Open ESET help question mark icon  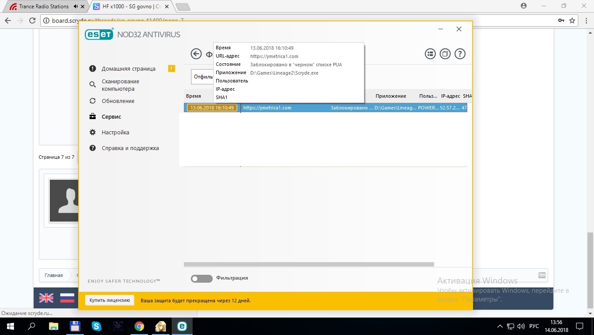pyautogui.click(x=459, y=54)
